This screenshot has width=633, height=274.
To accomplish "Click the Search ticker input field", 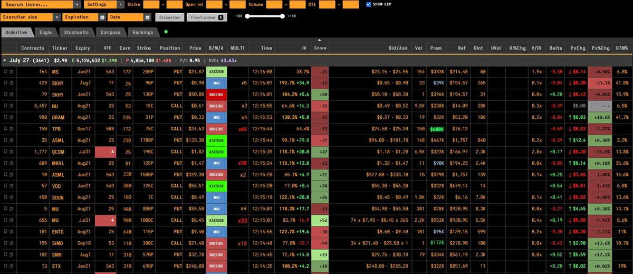I will click(37, 4).
